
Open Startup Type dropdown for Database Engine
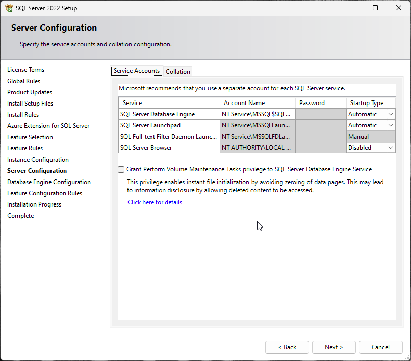point(390,114)
